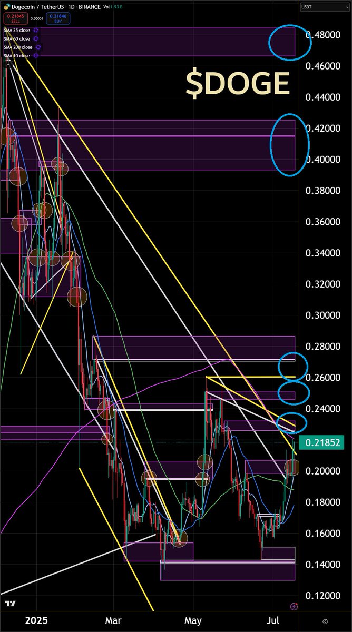The width and height of the screenshot is (352, 632).
Task: Collapse the indicator legend with the arrow
Action: coord(7,65)
